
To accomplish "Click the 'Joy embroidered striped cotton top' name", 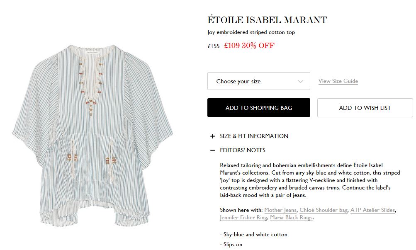I will pyautogui.click(x=251, y=32).
